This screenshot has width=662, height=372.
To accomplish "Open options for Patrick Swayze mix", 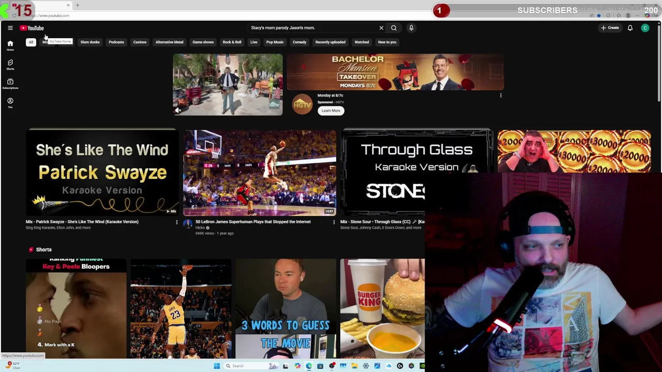I will coord(176,222).
